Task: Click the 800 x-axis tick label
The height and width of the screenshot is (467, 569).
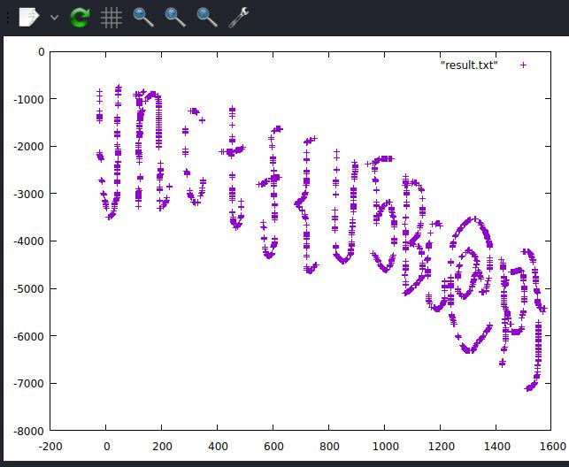Action: tap(329, 446)
